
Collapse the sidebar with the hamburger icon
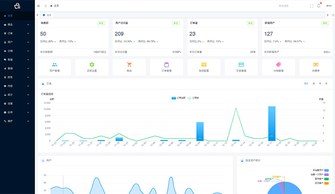pyautogui.click(x=39, y=6)
